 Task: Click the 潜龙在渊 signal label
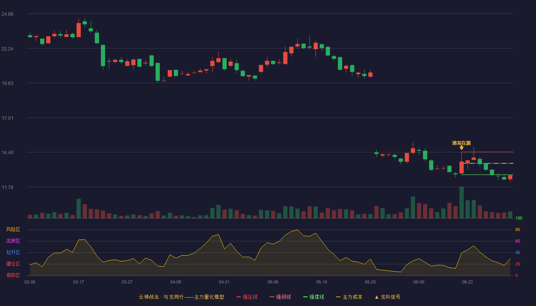(x=461, y=143)
